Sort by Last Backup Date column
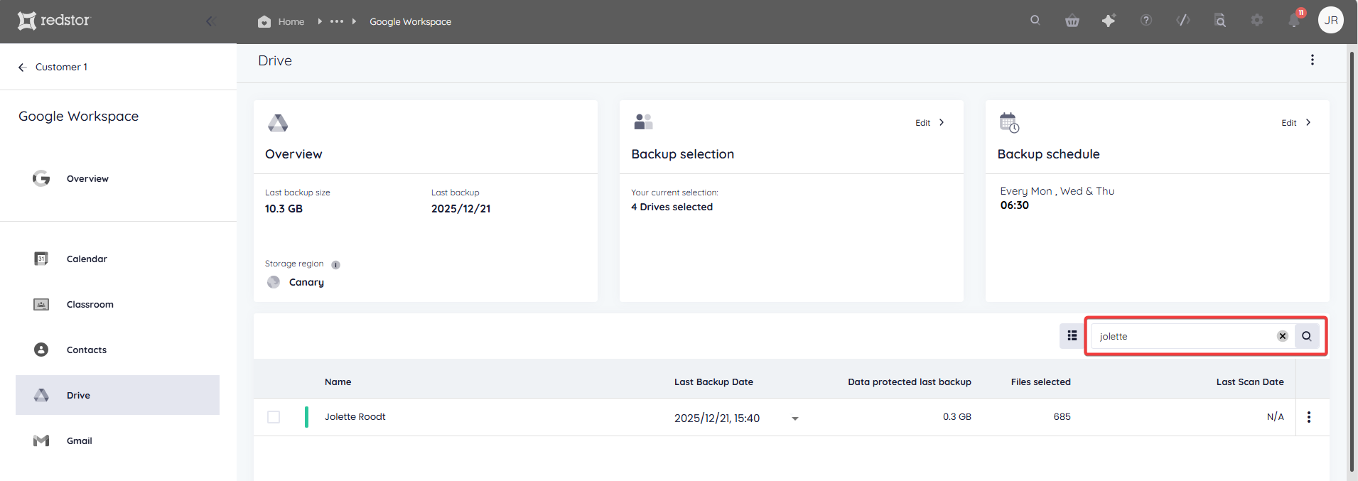 [713, 382]
